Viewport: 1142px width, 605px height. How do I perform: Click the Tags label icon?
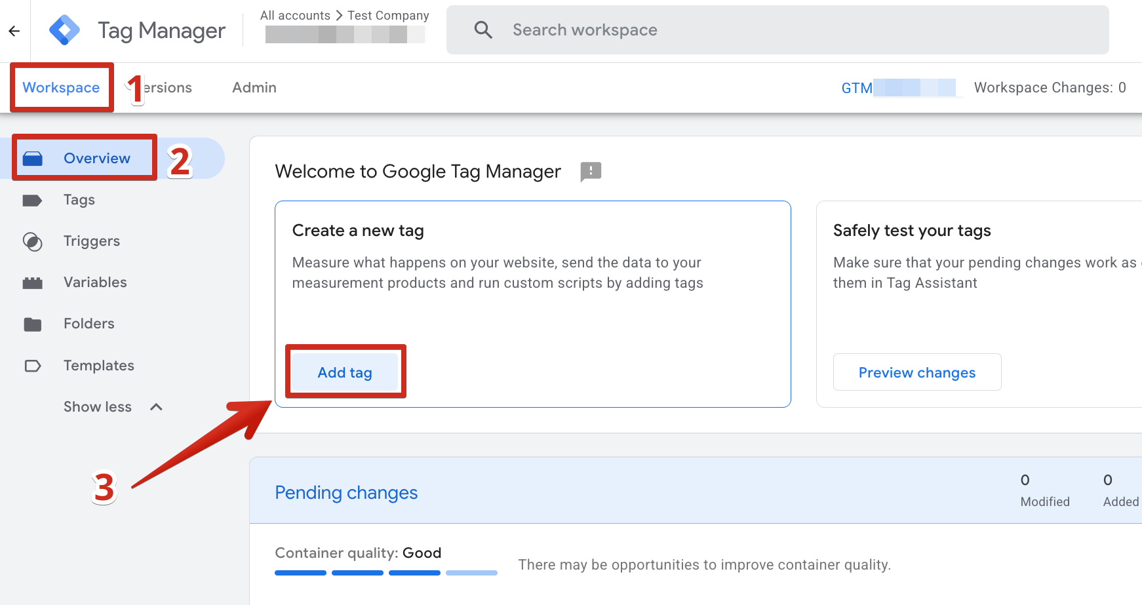tap(32, 201)
